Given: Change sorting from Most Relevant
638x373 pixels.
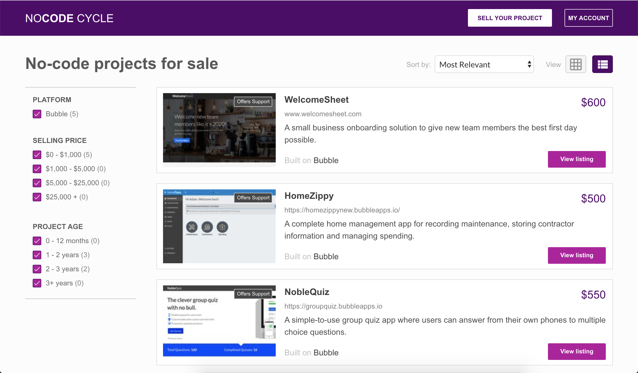Looking at the screenshot, I should (484, 65).
